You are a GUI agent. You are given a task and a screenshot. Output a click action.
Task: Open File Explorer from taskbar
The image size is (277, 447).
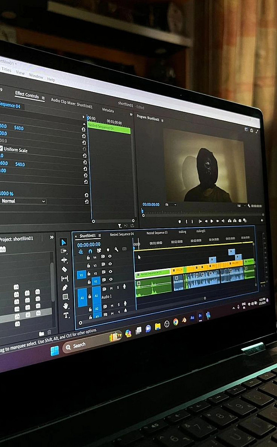[157, 326]
